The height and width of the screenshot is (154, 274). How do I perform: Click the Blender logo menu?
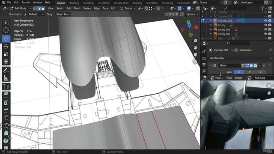click(x=3, y=3)
